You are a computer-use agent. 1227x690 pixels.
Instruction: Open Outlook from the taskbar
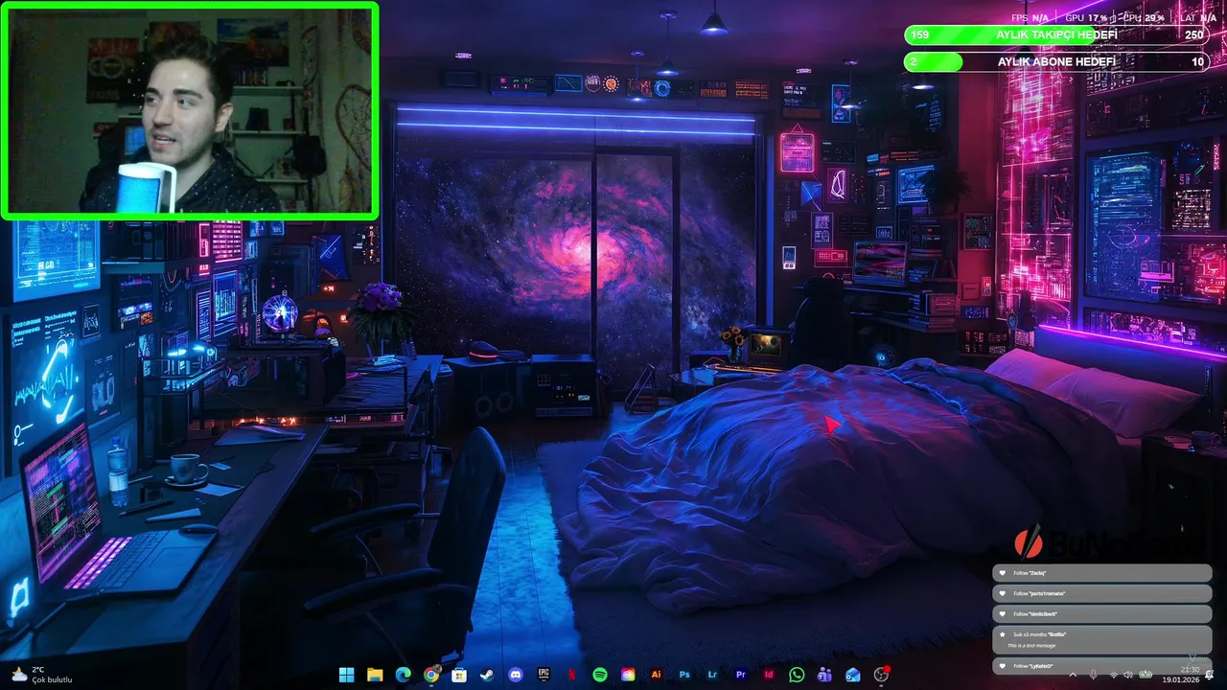pos(853,675)
